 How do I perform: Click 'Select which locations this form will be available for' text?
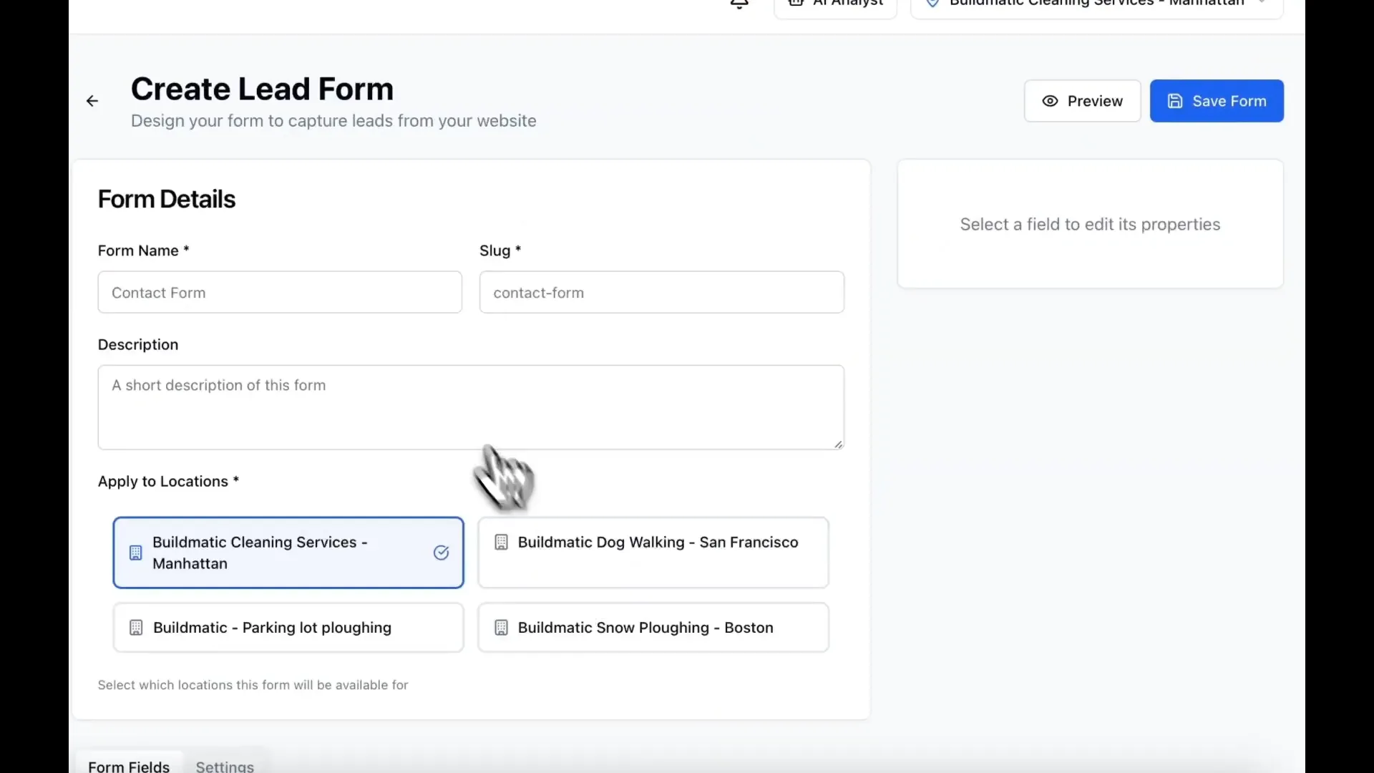pos(253,685)
